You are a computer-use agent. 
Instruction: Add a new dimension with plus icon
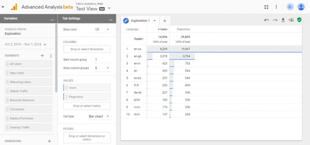click(49, 141)
